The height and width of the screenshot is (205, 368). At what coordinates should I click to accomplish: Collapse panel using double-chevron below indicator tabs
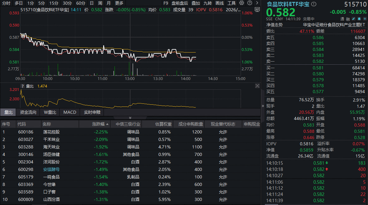tap(130, 117)
